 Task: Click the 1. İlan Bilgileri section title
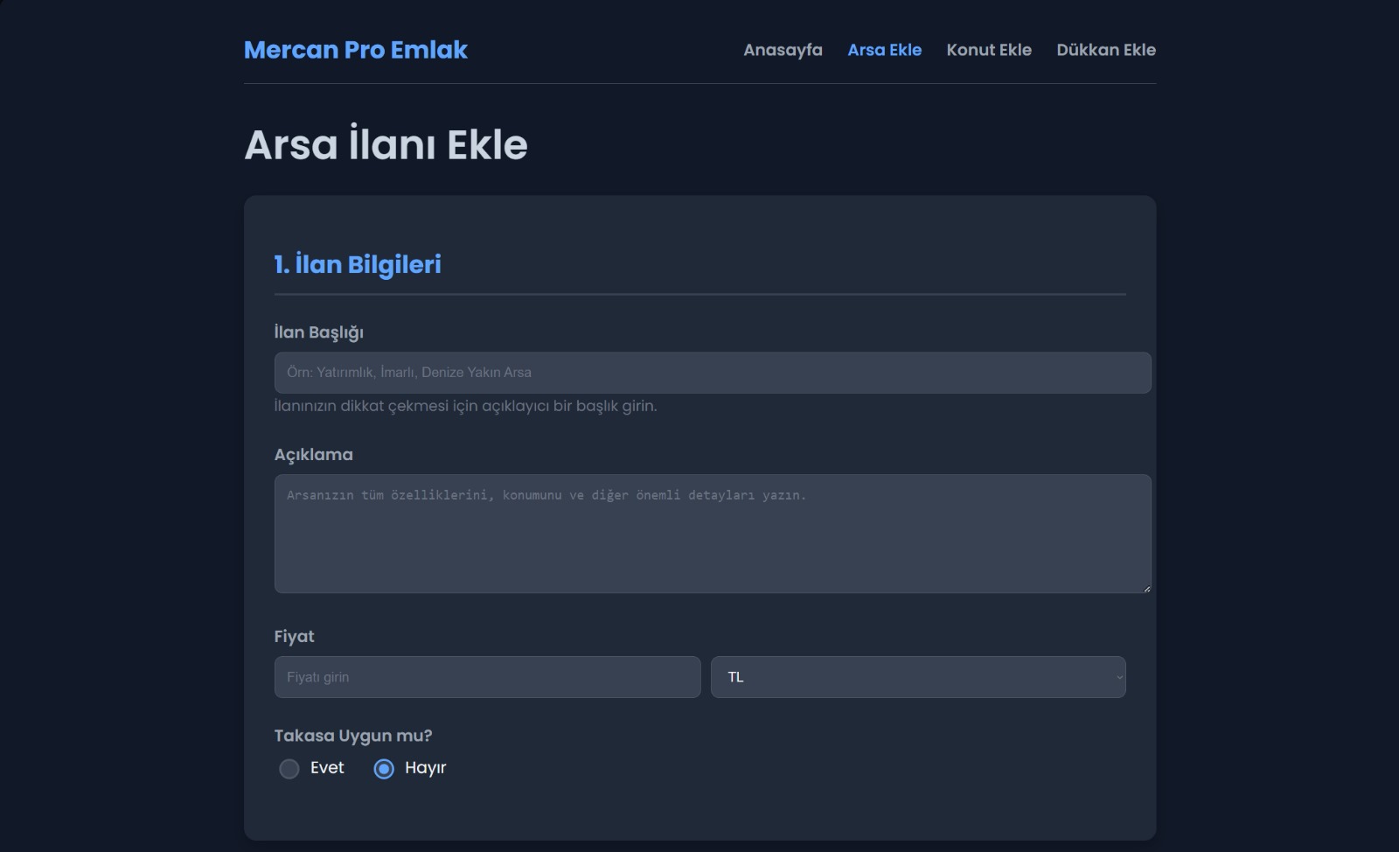[x=357, y=264]
